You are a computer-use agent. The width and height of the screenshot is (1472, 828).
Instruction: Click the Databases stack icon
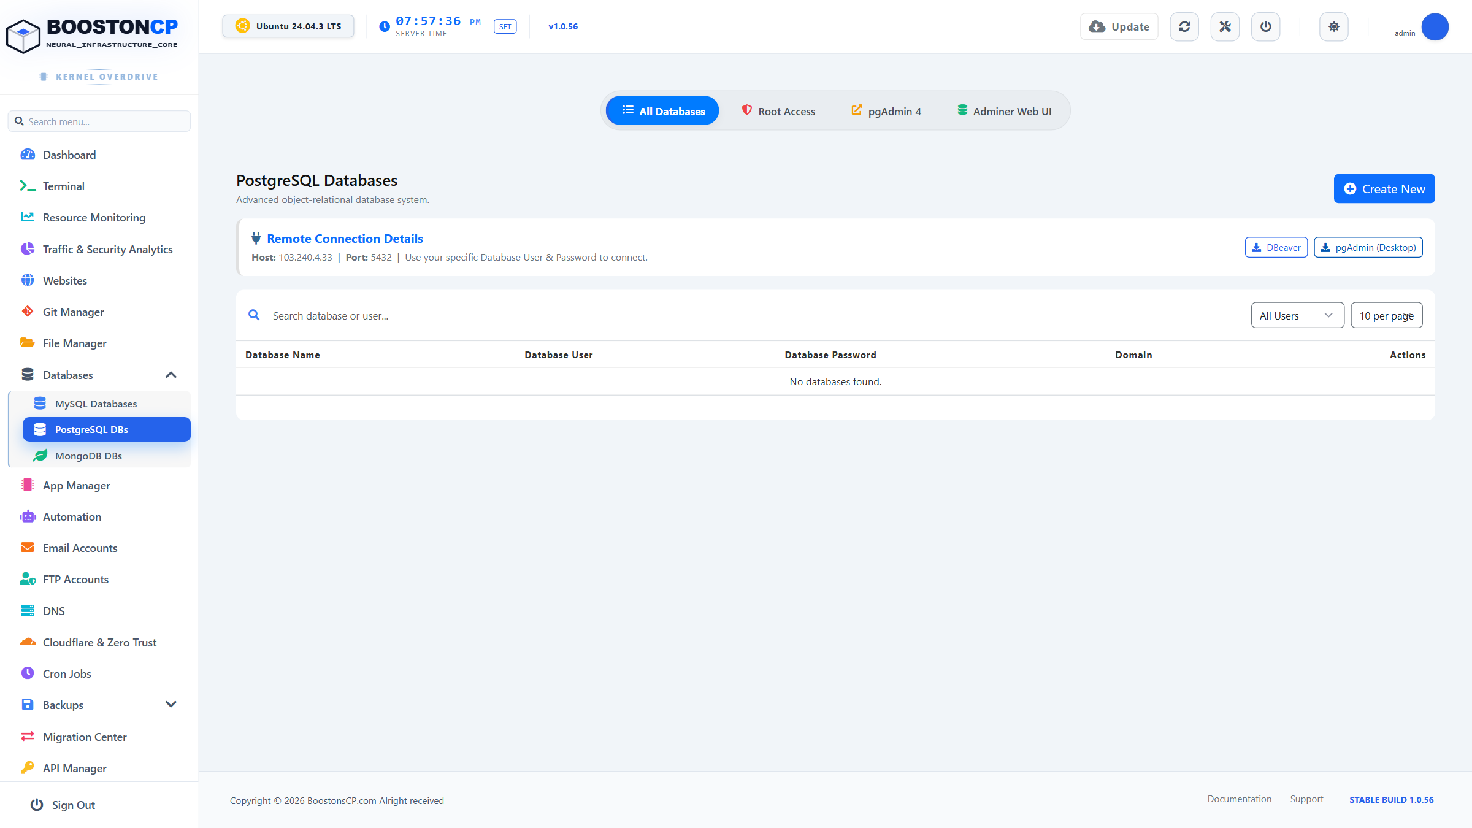28,374
